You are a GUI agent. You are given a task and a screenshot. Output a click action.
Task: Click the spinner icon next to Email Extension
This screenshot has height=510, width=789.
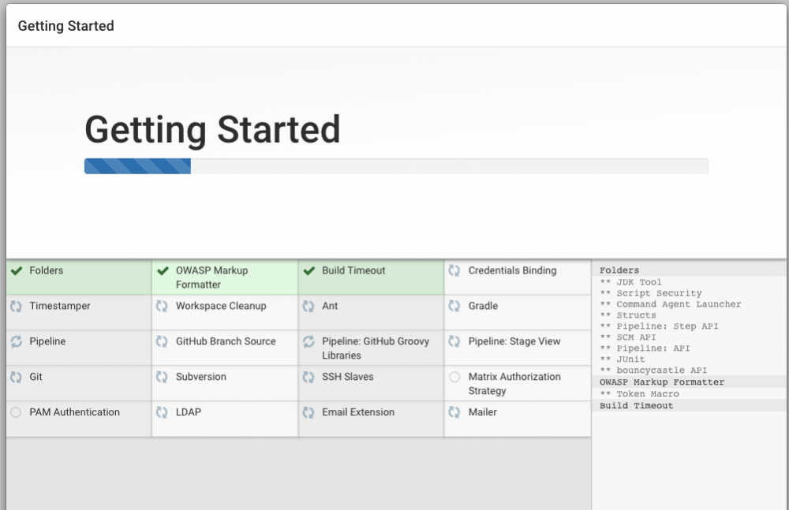[308, 412]
